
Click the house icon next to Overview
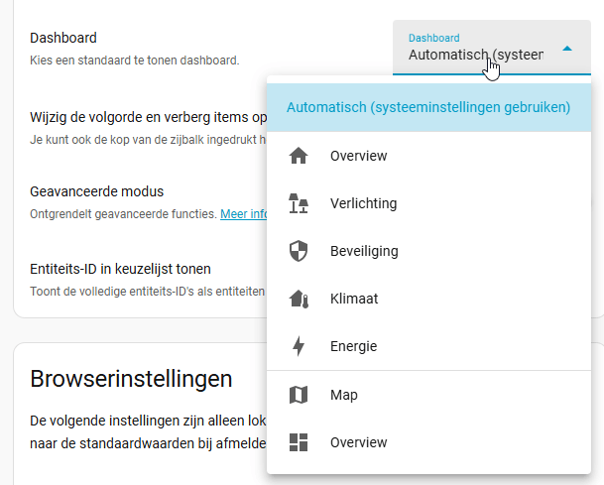click(299, 156)
